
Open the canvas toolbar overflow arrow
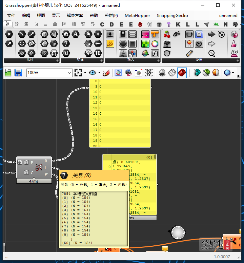239,76
